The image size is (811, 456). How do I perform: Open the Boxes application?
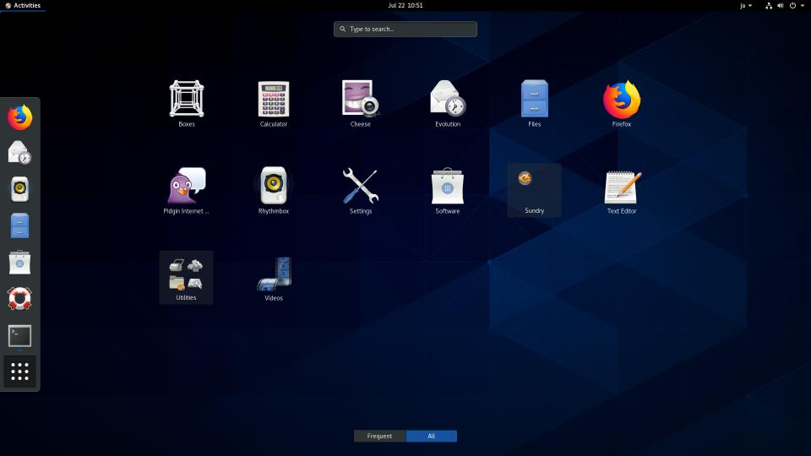coord(187,103)
